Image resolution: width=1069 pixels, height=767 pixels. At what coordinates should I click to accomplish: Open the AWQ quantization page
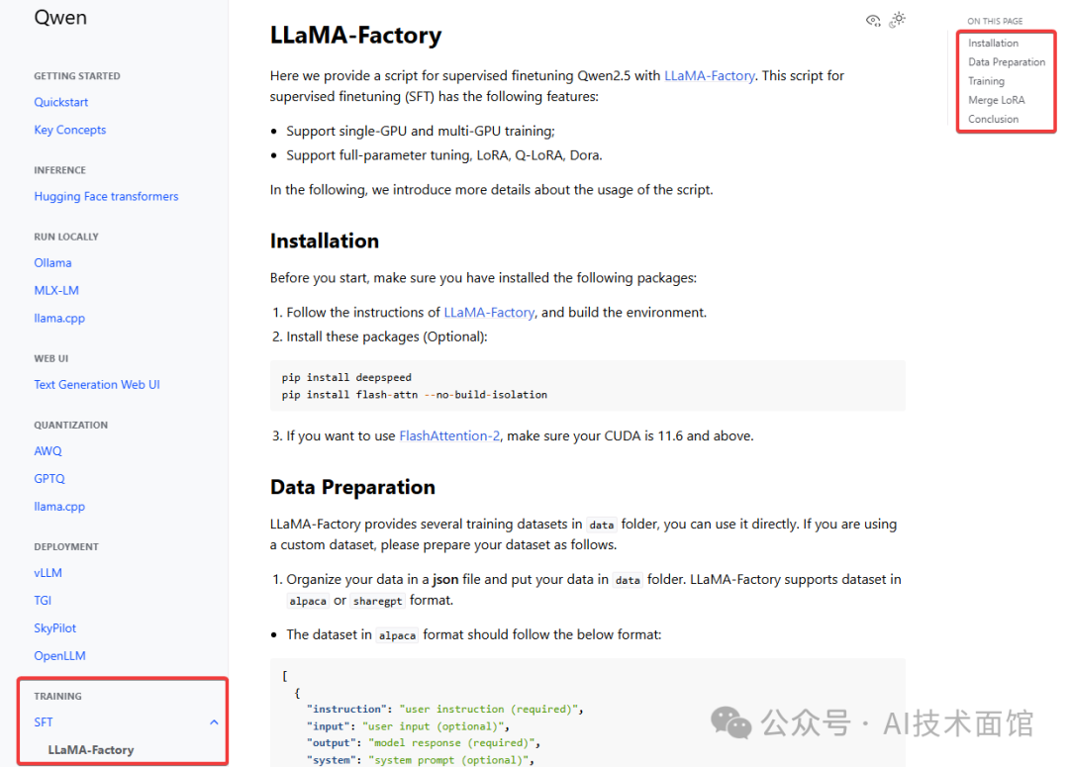coord(48,451)
